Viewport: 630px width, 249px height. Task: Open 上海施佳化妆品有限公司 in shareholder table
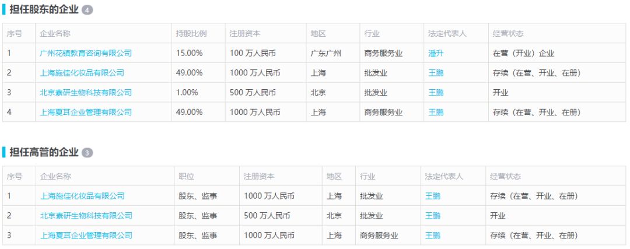point(82,73)
